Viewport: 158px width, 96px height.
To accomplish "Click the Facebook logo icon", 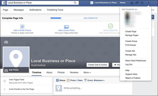I will (4, 3).
